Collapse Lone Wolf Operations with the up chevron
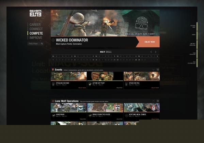Screen dimensions: 204x143 tap(153, 101)
